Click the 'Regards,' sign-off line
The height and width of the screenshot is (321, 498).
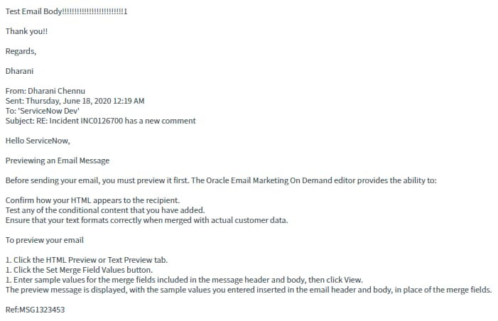(21, 50)
